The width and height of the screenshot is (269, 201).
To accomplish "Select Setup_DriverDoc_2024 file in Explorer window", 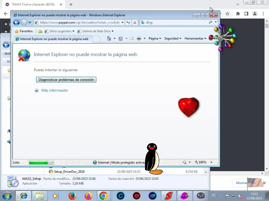I will pyautogui.click(x=69, y=172).
